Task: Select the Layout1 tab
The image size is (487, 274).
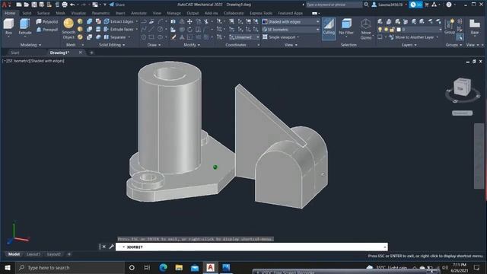Action: point(33,254)
